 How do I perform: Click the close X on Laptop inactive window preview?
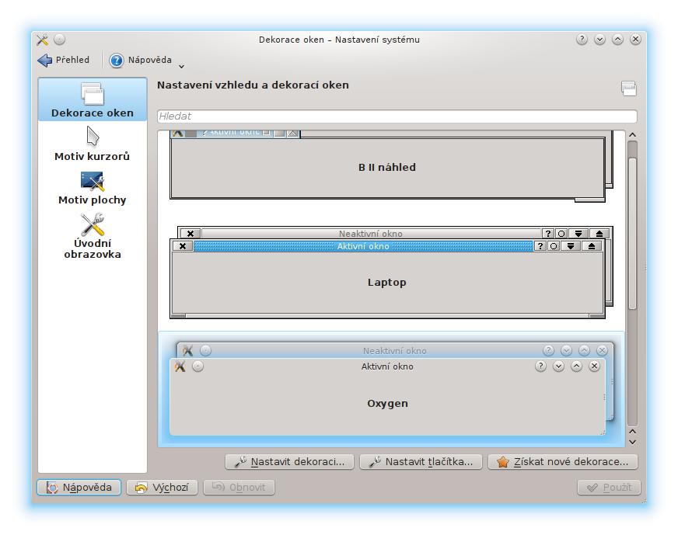coord(190,234)
